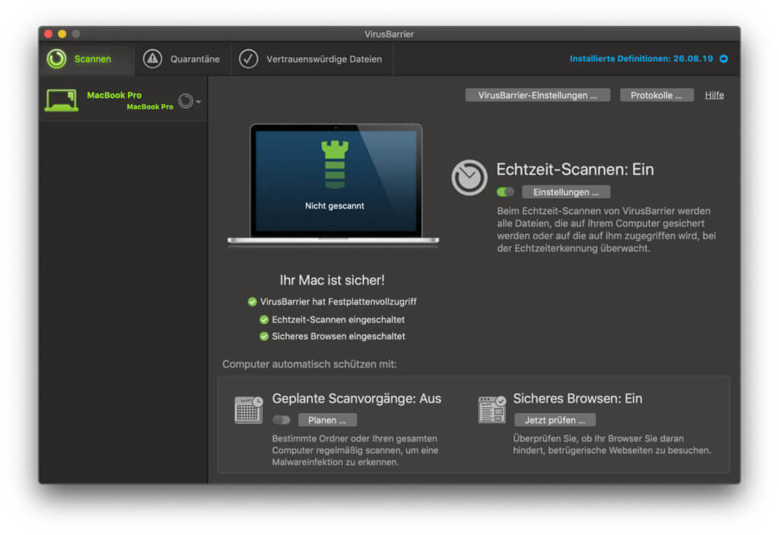Click 'Echtzeit-Scannen eingeschaltet' text
The height and width of the screenshot is (535, 779).
(338, 320)
